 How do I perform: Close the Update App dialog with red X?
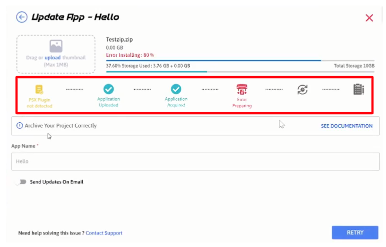pos(369,18)
